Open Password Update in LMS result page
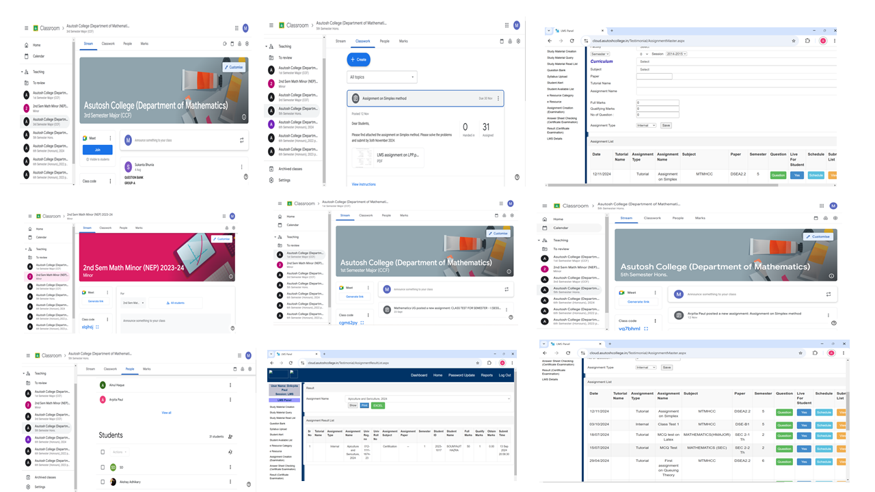Image resolution: width=875 pixels, height=492 pixels. pyautogui.click(x=461, y=375)
